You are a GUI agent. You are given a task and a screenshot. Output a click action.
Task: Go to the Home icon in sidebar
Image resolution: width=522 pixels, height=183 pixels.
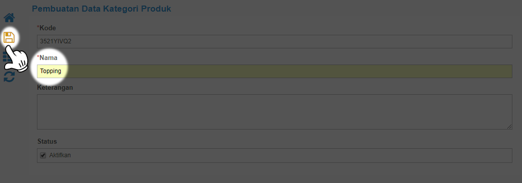pos(9,18)
